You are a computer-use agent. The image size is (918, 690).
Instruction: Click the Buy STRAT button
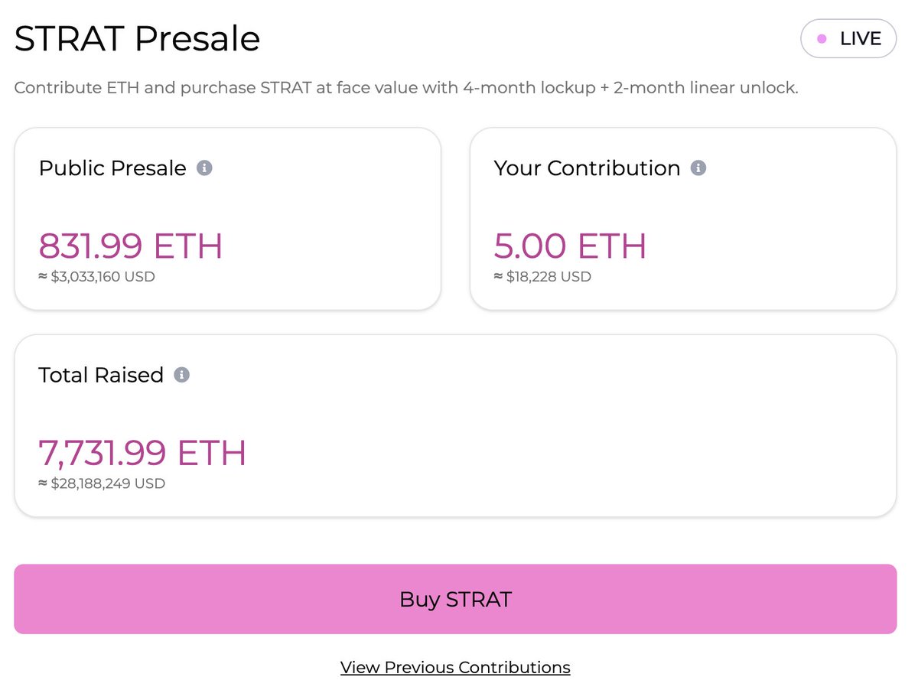pos(455,599)
